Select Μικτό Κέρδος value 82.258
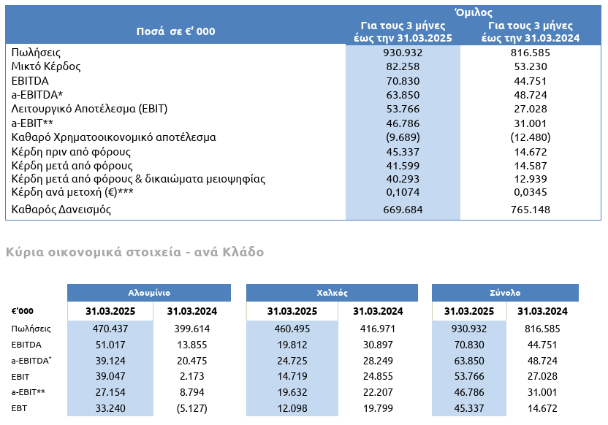 (x=402, y=66)
